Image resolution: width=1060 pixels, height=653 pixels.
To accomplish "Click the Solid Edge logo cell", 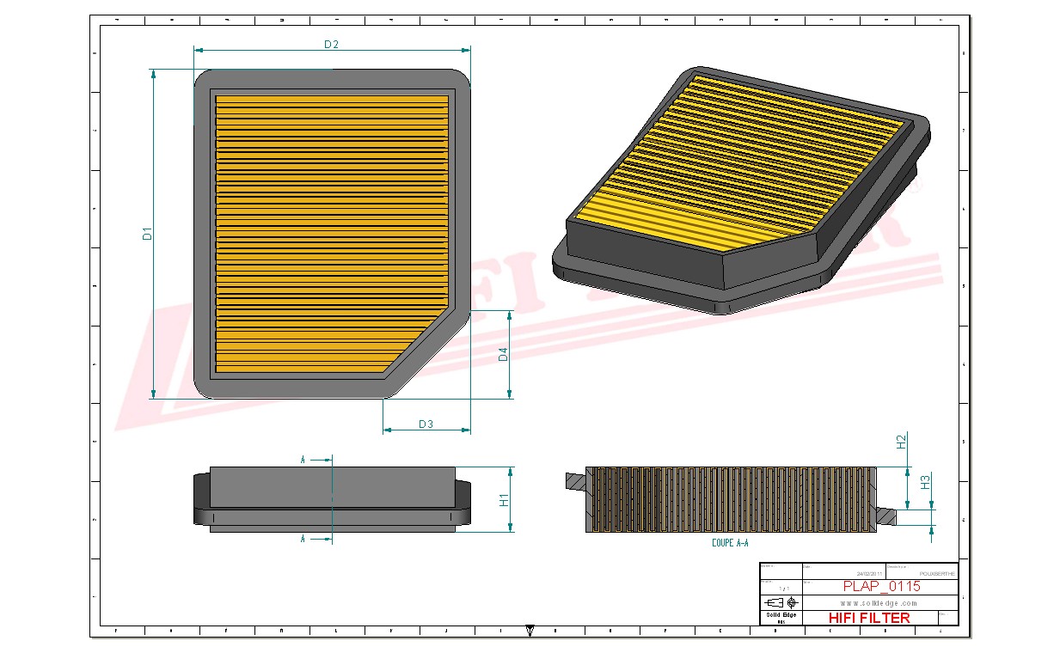I will [781, 617].
